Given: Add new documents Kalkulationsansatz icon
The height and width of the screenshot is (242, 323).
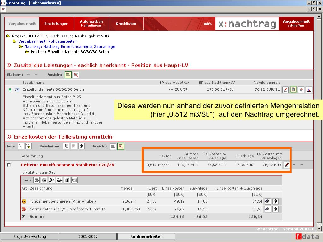Looking at the screenshot, I should pyautogui.click(x=52, y=181).
